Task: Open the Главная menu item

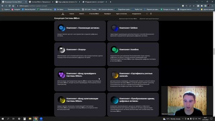Action: coord(72,14)
